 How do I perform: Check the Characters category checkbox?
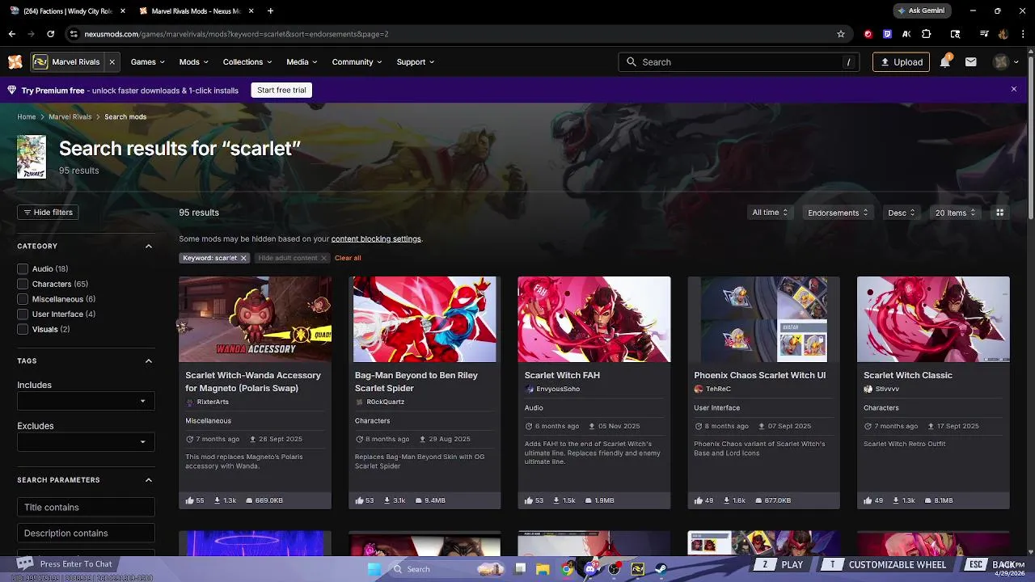coord(23,285)
